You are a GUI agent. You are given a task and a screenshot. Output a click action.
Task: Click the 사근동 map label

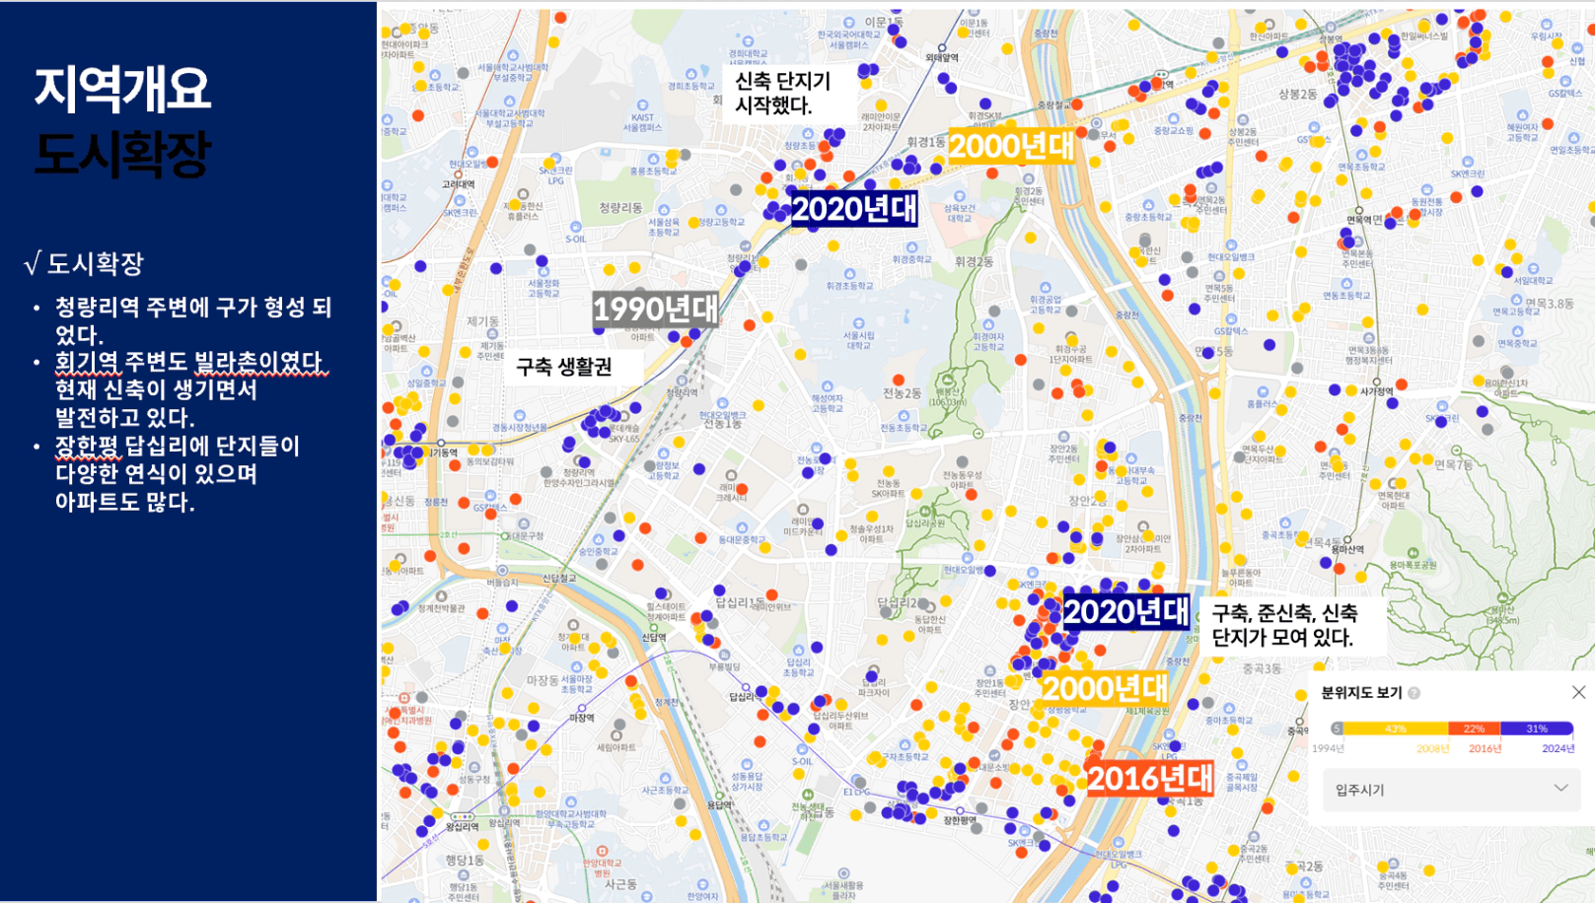(620, 883)
